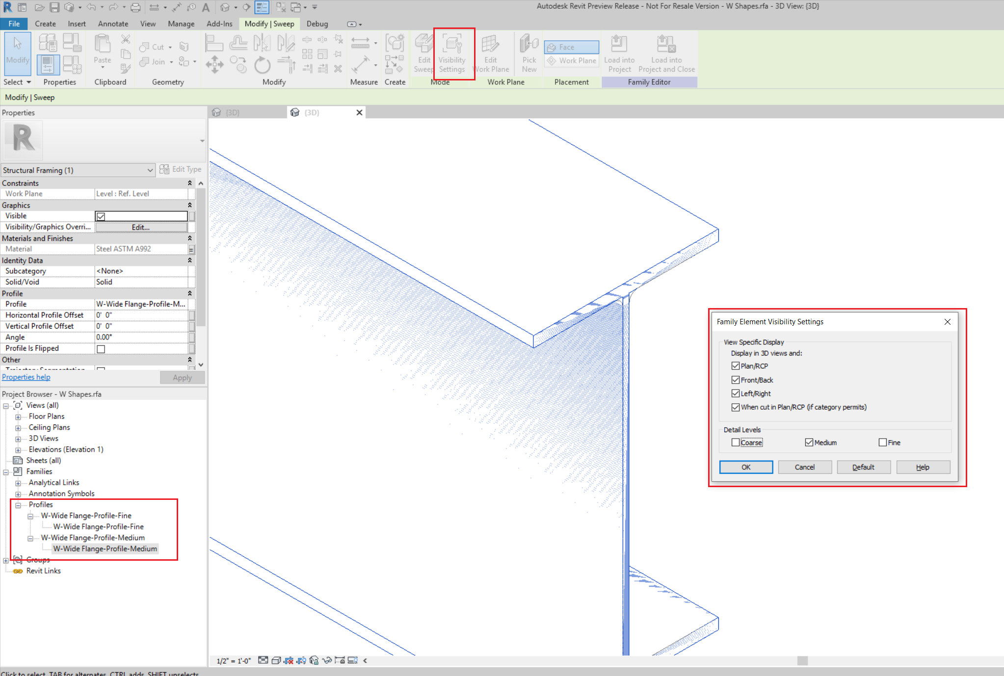Click the Edit Work Plane tool

pyautogui.click(x=491, y=53)
